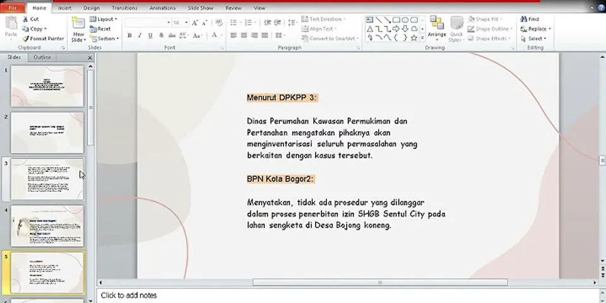Click Convert to SmartArt

coord(330,39)
